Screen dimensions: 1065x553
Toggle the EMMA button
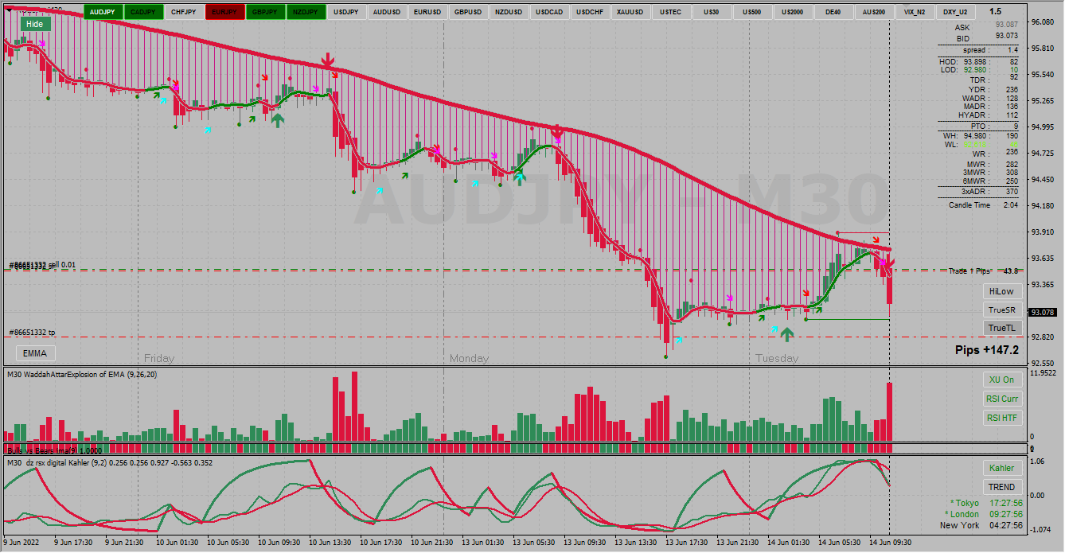click(x=35, y=353)
